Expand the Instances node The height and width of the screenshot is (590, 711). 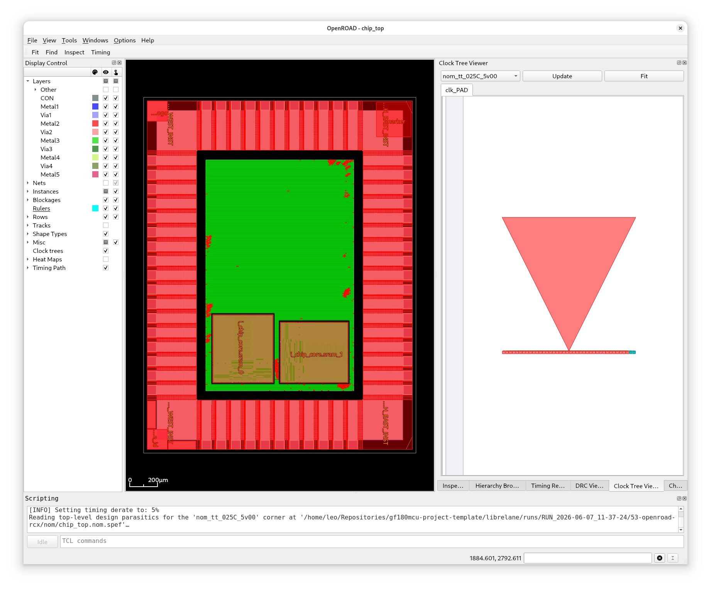pyautogui.click(x=28, y=191)
